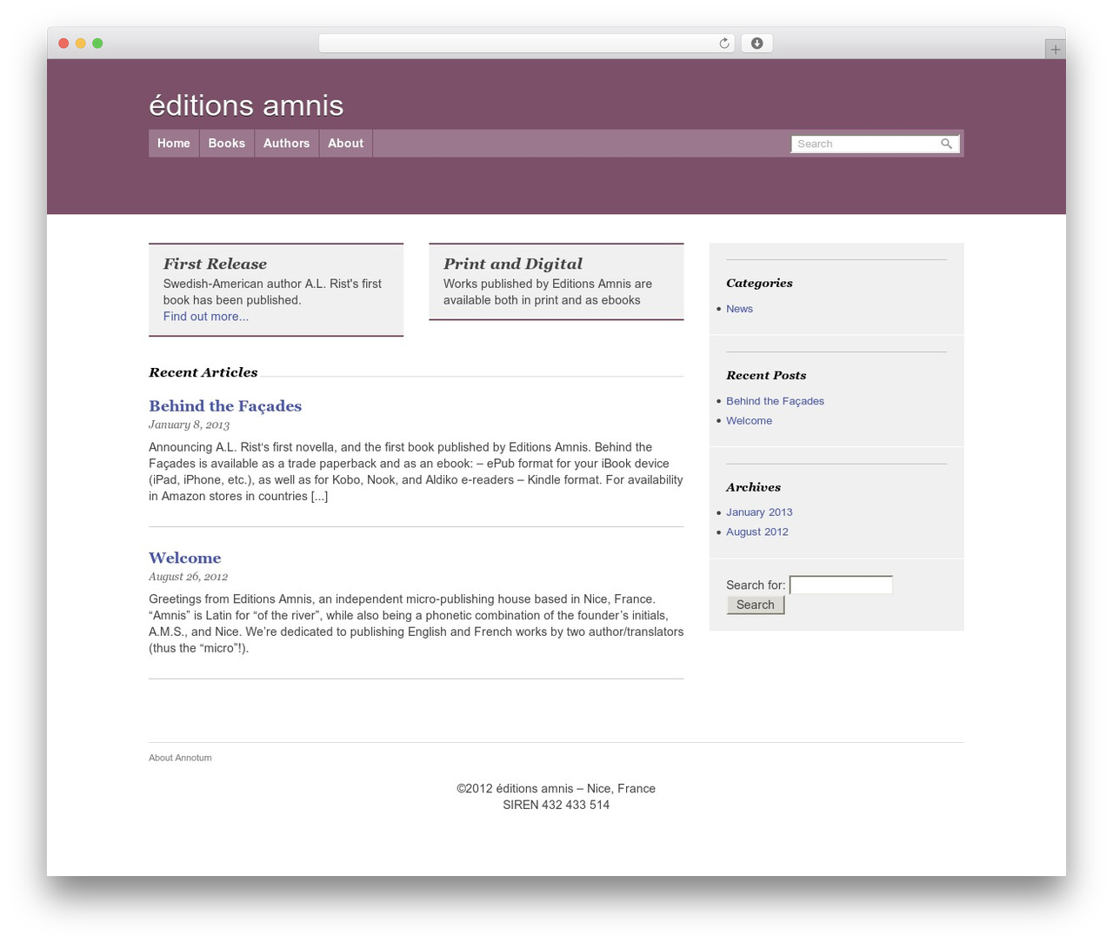
Task: Focus the 'Search for:' sidebar text box
Action: (841, 585)
